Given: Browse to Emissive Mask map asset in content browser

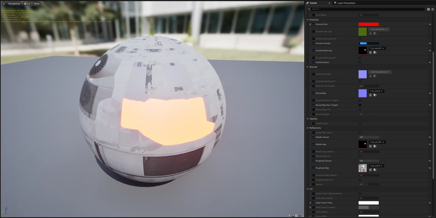Looking at the screenshot, I should point(375,52).
